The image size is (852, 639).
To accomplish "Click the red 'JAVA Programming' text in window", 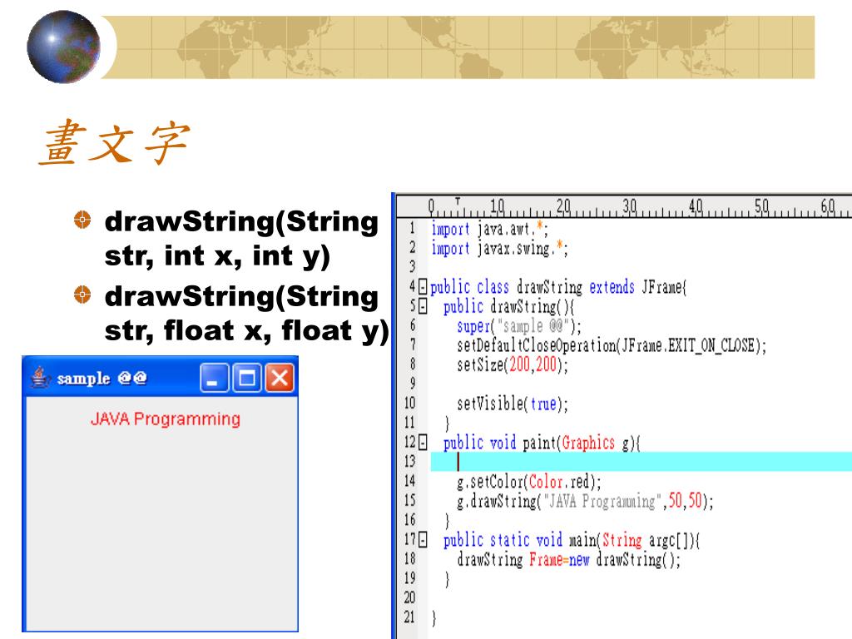I will click(166, 419).
